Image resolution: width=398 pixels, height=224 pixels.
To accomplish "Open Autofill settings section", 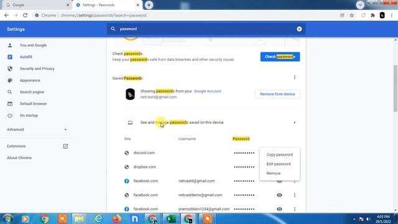I will click(26, 57).
